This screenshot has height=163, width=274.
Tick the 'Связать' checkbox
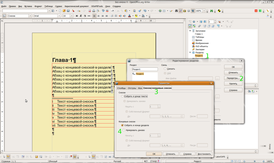click(x=165, y=69)
